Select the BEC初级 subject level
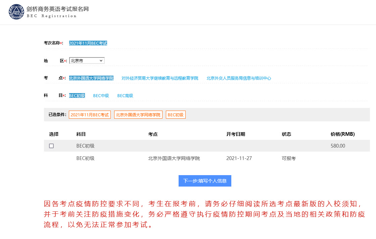This screenshot has width=376, height=239. point(77,95)
